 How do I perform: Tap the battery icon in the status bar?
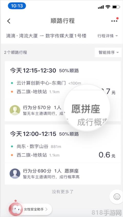pos(116,7)
